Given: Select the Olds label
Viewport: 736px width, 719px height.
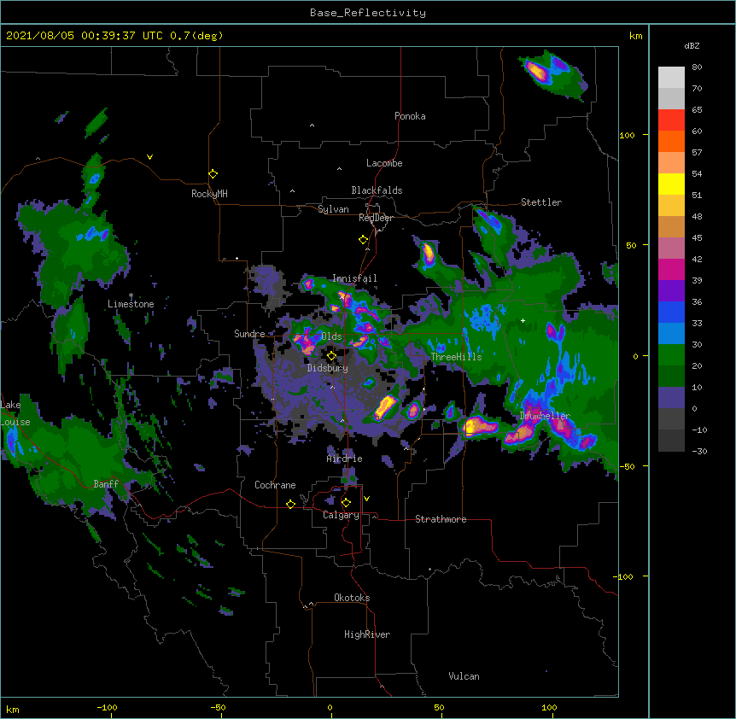Looking at the screenshot, I should pos(331,336).
